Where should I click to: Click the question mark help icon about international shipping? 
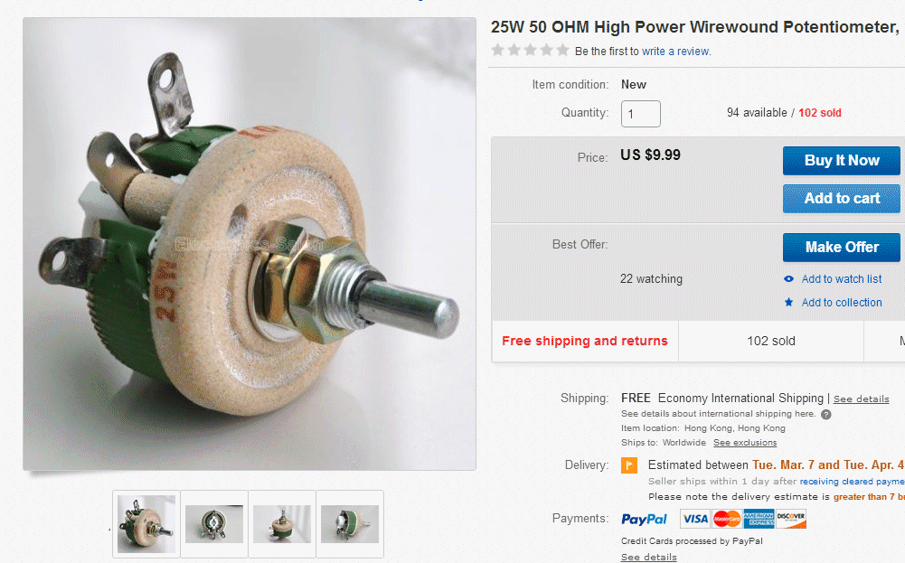[826, 415]
